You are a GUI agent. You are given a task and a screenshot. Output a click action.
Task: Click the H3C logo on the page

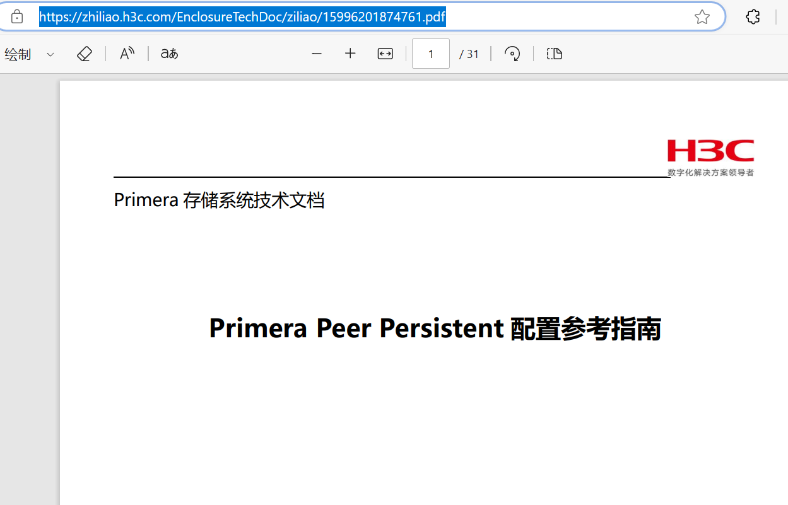point(710,151)
